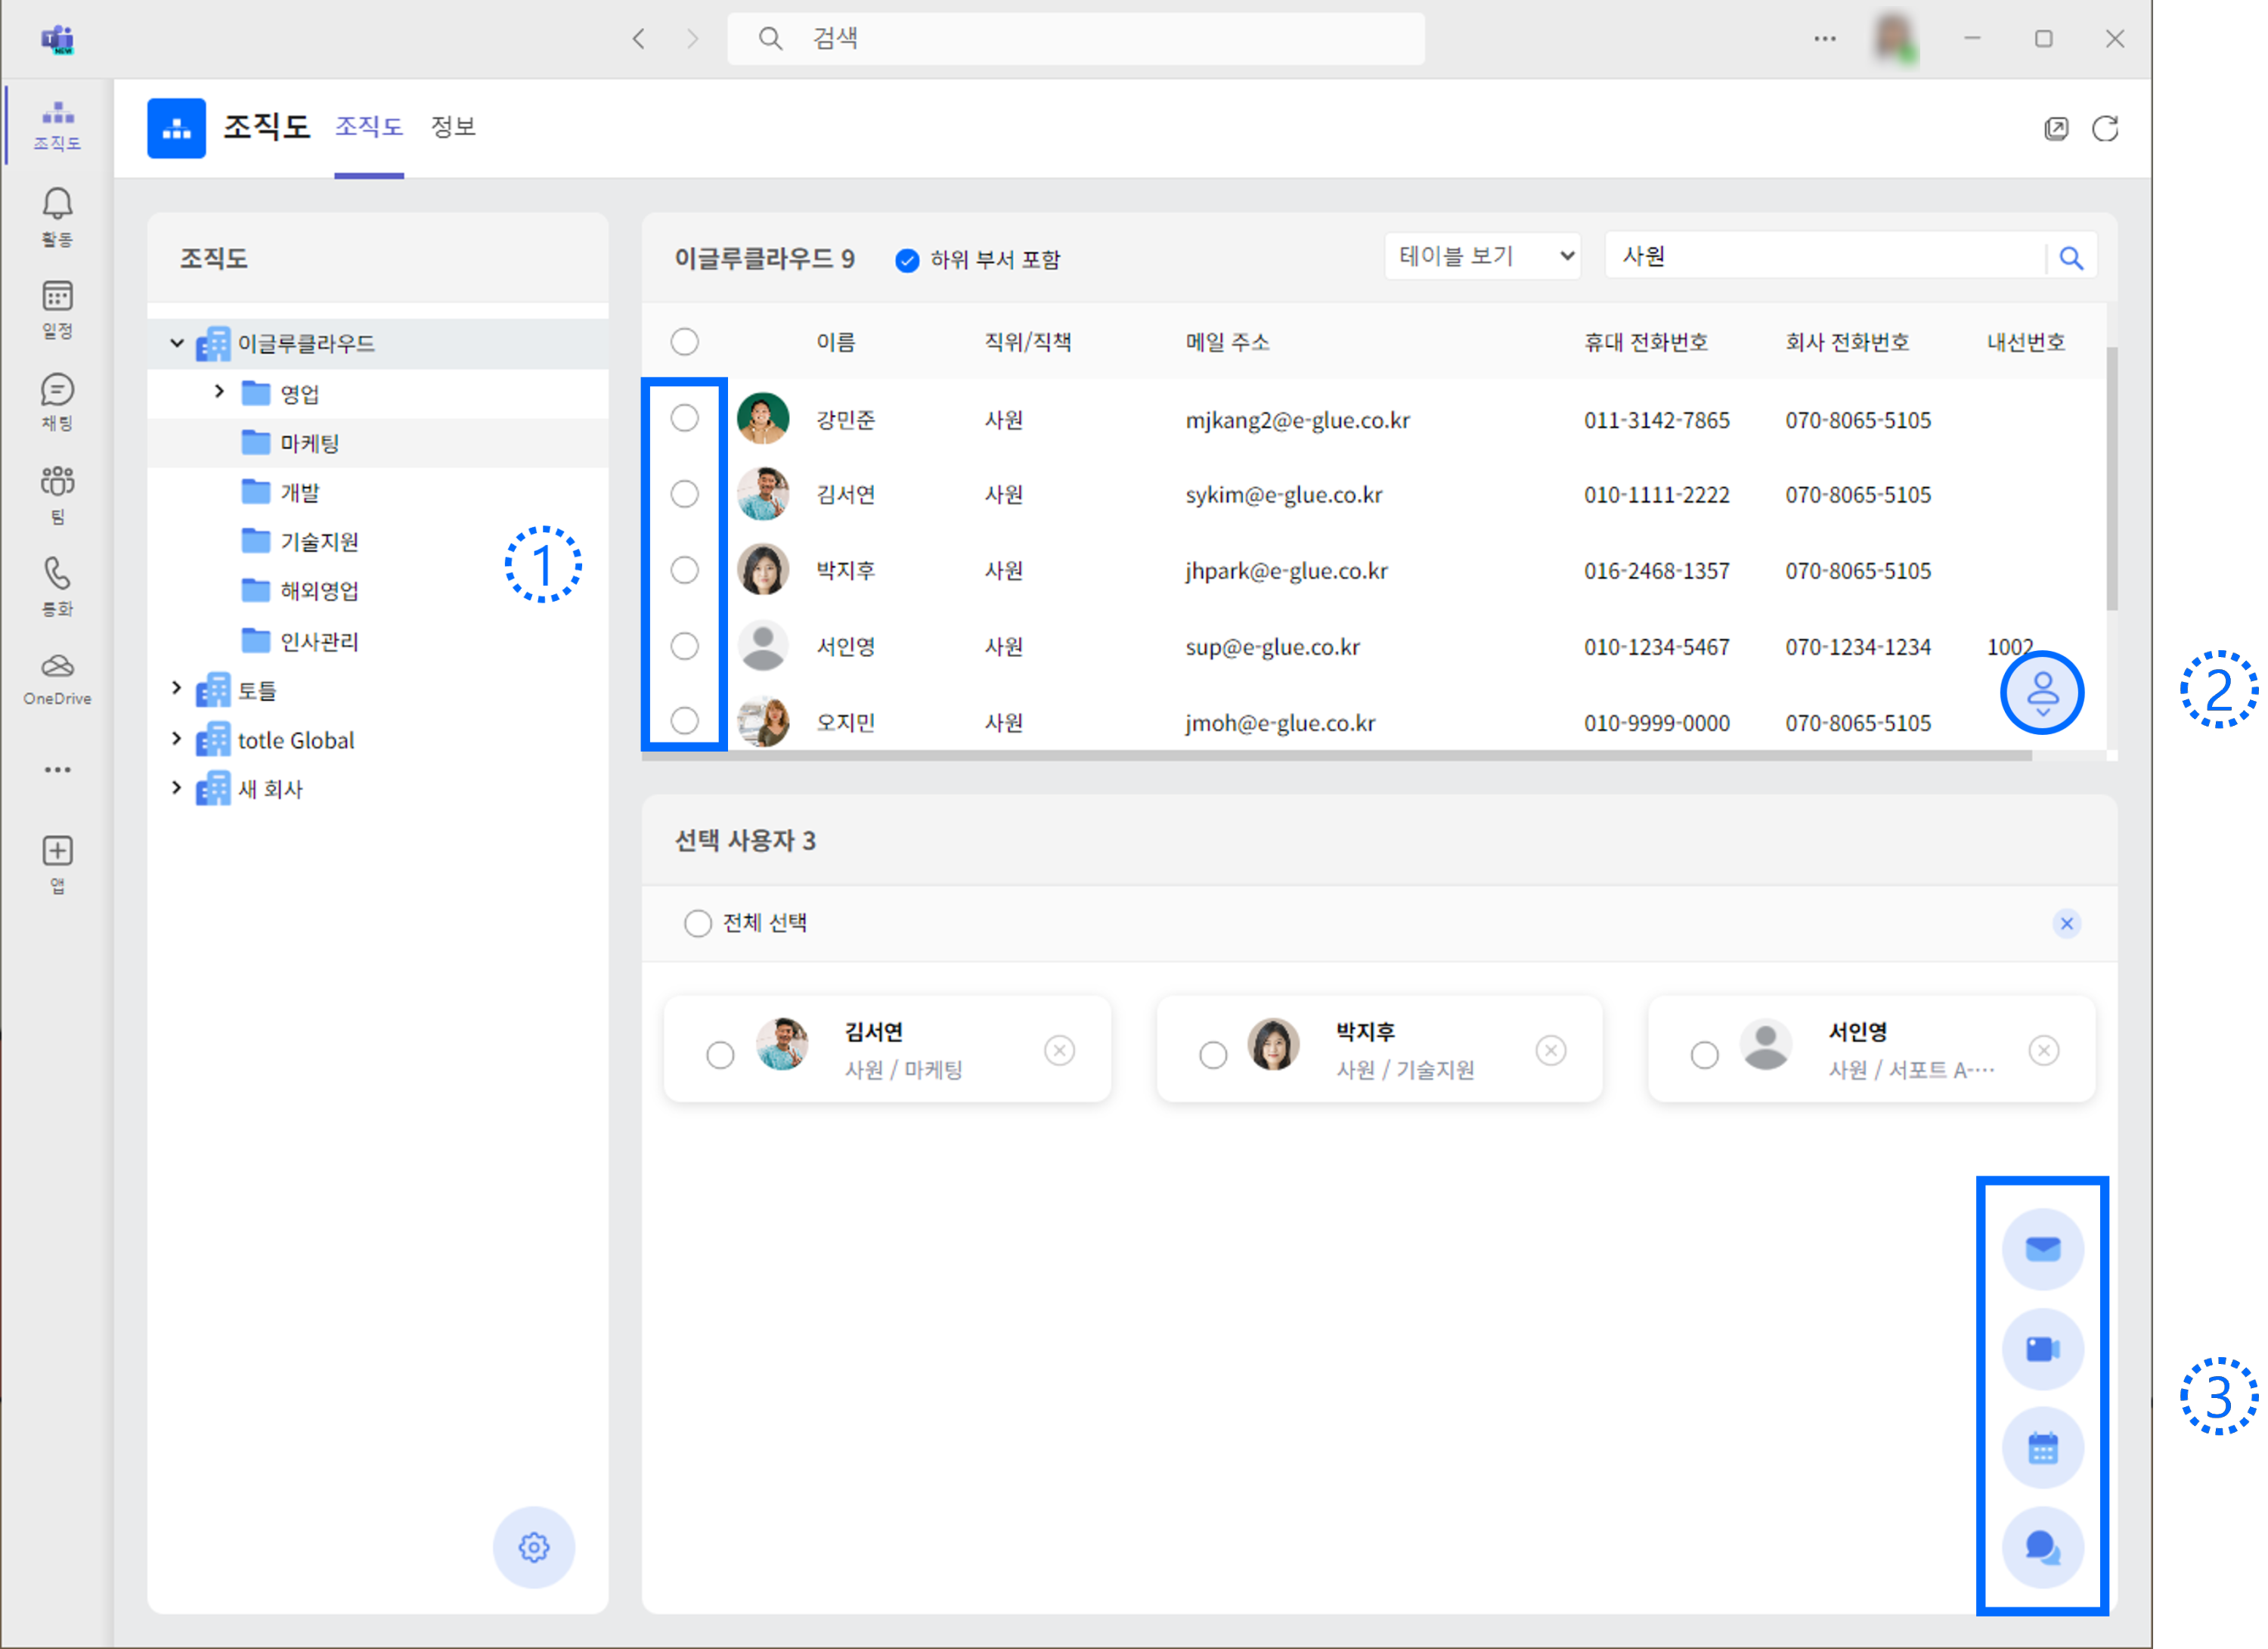Click the calendar schedule action button
Image resolution: width=2268 pixels, height=1649 pixels.
pos(2042,1448)
